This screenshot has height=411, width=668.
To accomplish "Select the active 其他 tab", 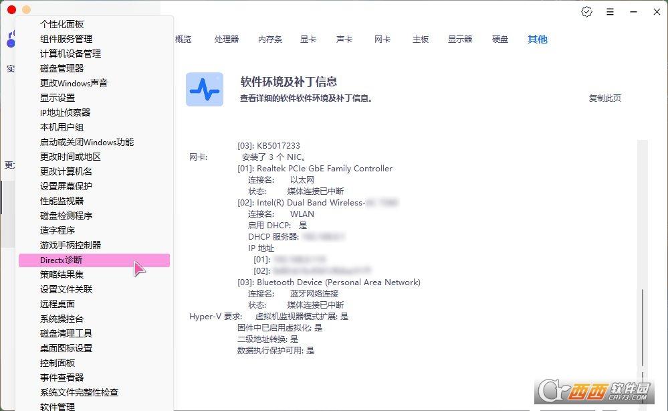I will 537,39.
